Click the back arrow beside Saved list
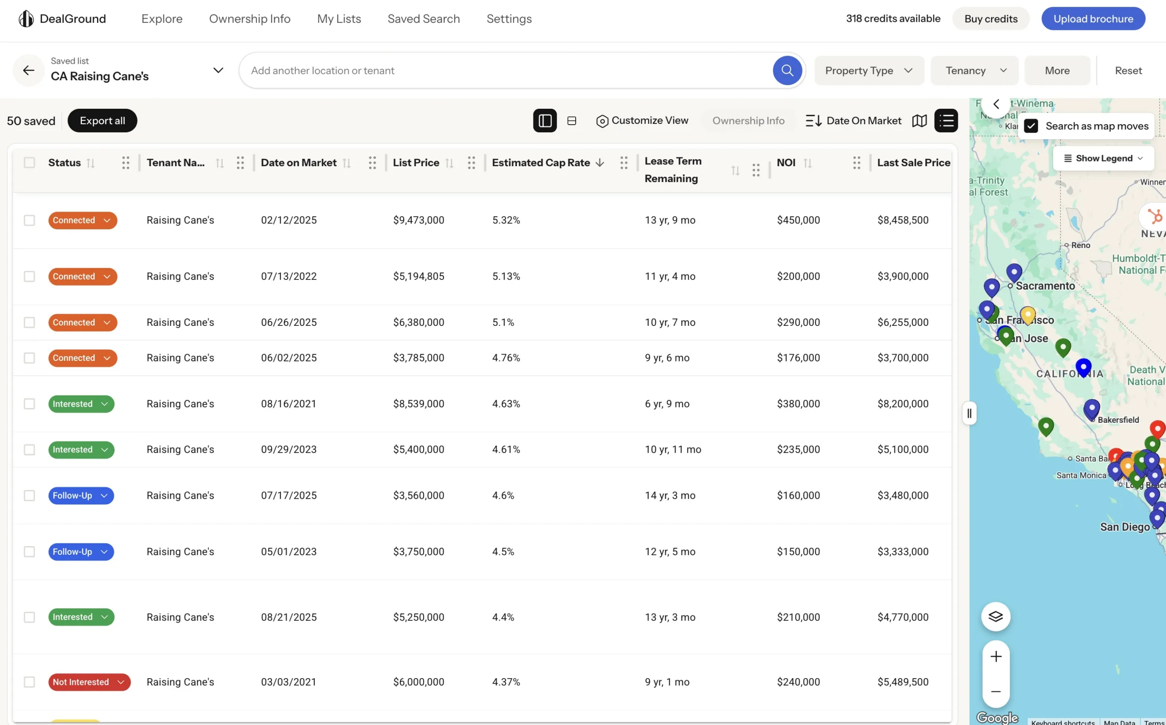The width and height of the screenshot is (1166, 725). [x=28, y=70]
